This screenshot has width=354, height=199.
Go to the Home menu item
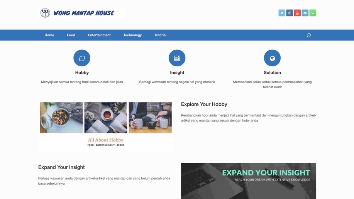[49, 35]
